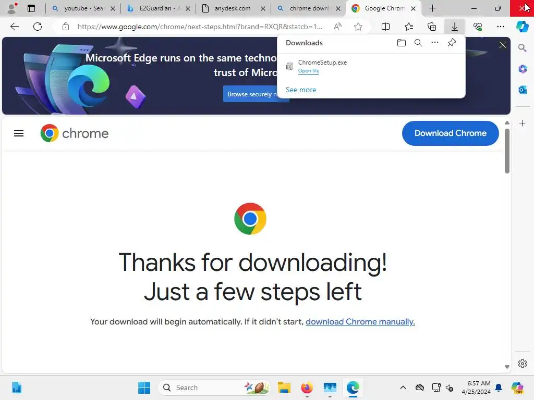Open more options in Downloads panel
534x400 pixels.
click(435, 43)
